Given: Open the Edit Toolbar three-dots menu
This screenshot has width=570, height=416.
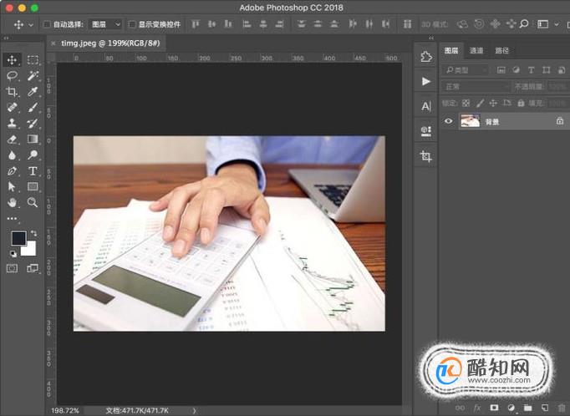Looking at the screenshot, I should pos(12,218).
